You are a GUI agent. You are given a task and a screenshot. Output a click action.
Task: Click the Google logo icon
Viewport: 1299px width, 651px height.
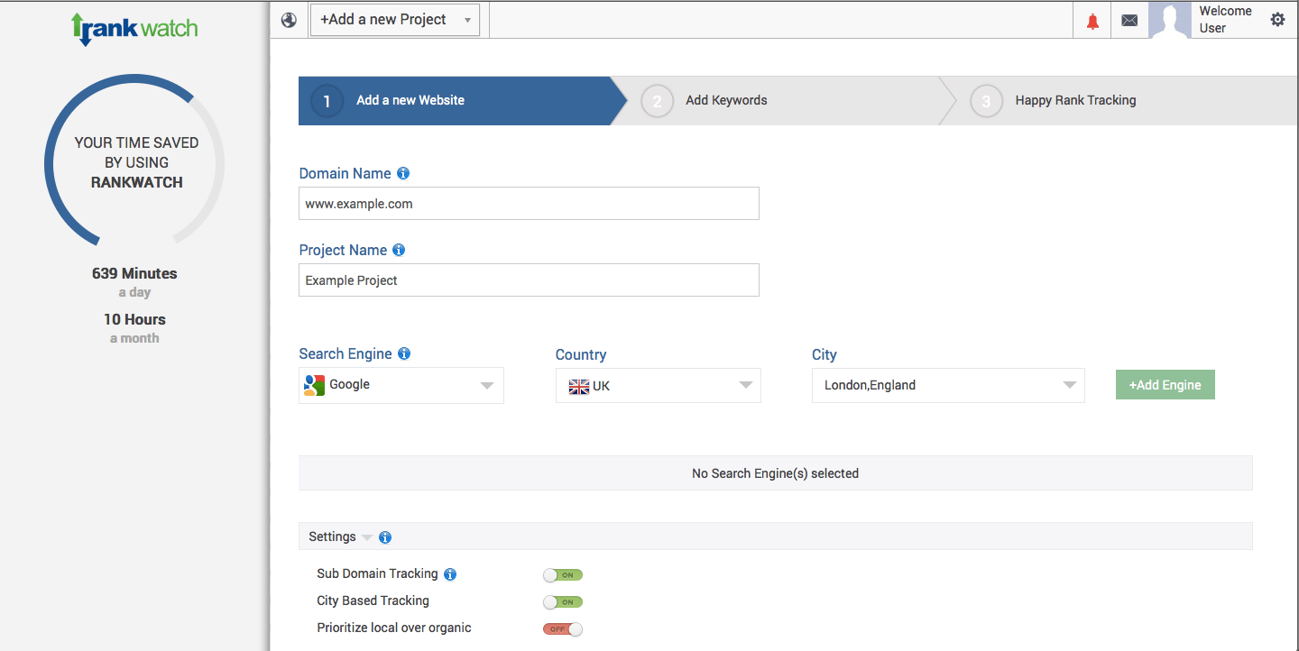[x=314, y=385]
